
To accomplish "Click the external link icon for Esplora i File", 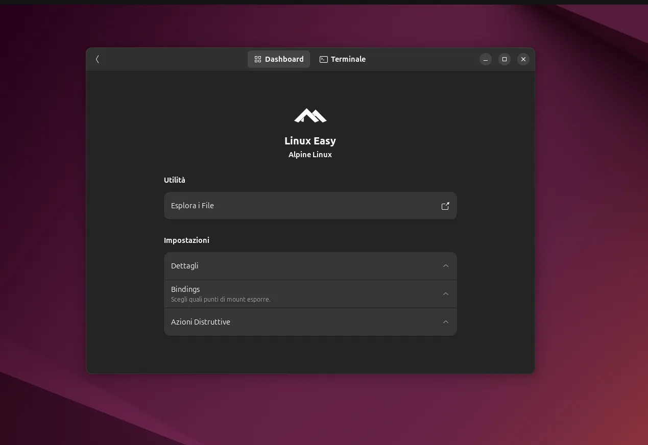I will click(445, 206).
